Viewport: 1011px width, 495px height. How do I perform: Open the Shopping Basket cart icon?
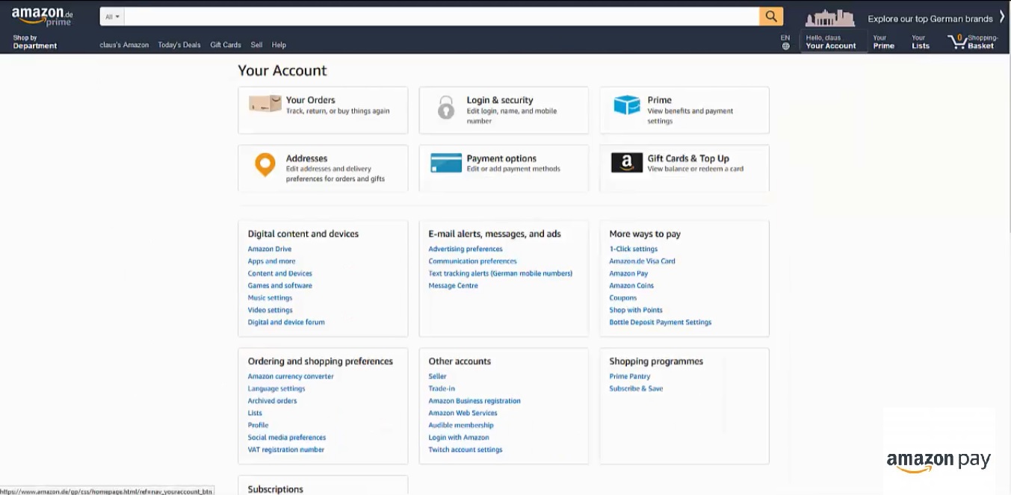[x=957, y=42]
